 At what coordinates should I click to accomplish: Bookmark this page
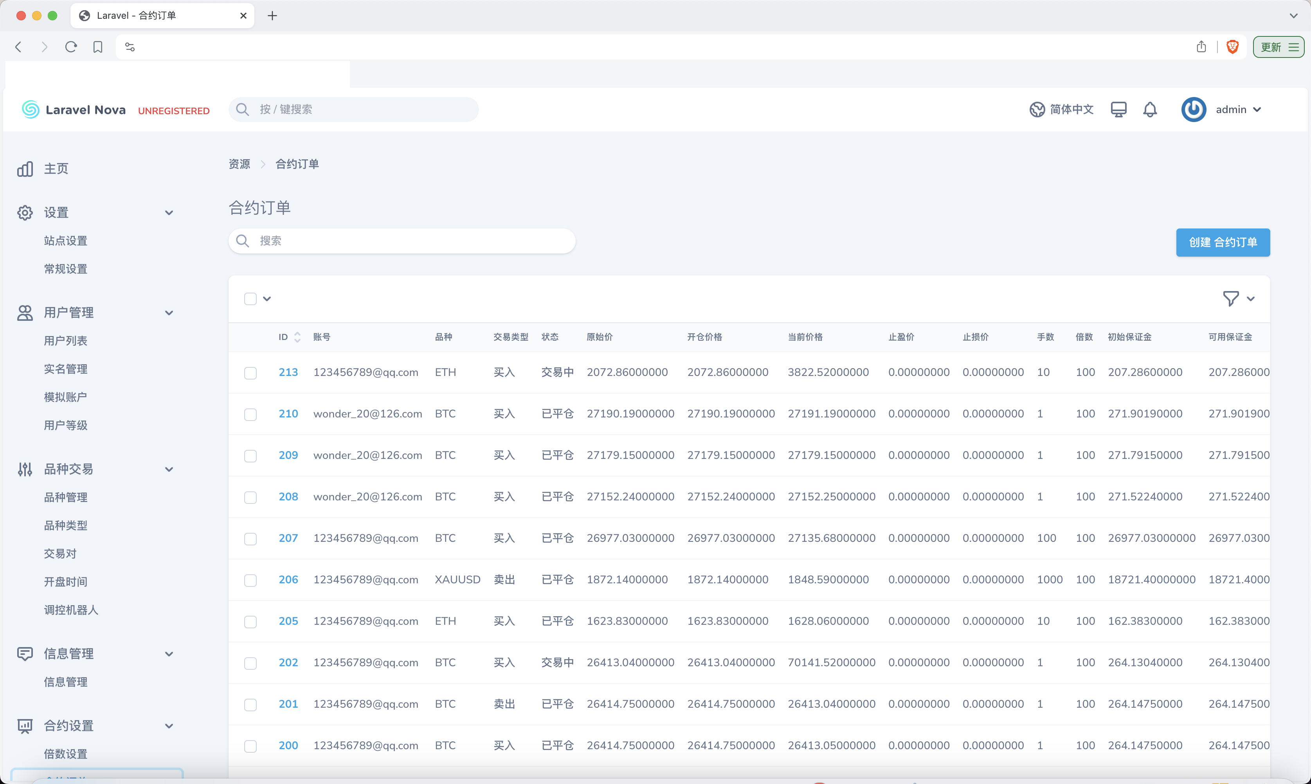[x=98, y=47]
